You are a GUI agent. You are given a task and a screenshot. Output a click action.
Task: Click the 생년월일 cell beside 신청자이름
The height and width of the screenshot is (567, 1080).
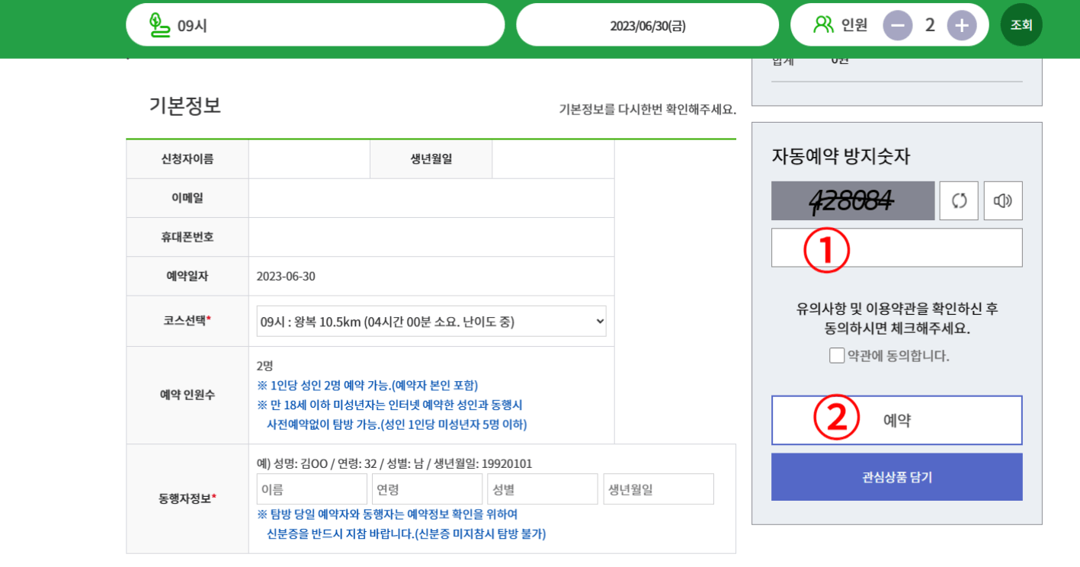click(553, 159)
